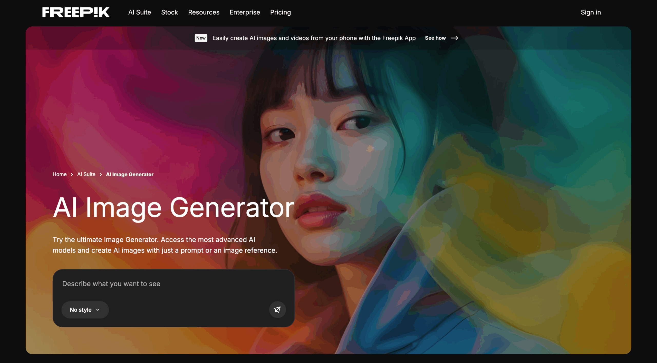Open the No style dropdown

[85, 310]
